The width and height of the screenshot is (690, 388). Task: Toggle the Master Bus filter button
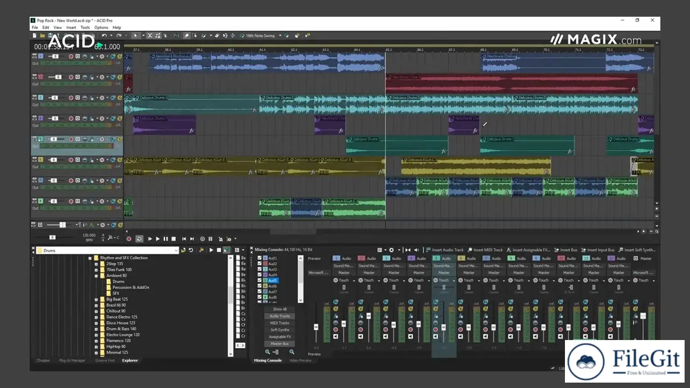[280, 344]
